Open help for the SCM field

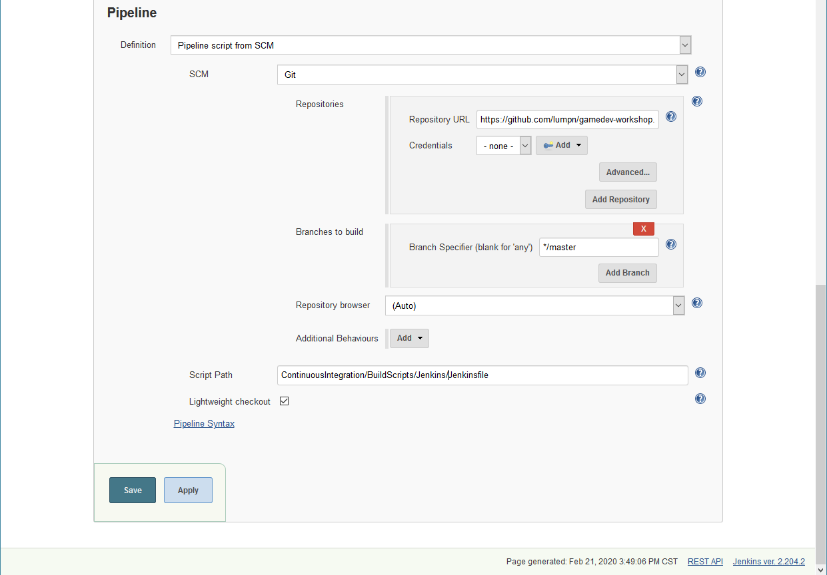(x=700, y=73)
